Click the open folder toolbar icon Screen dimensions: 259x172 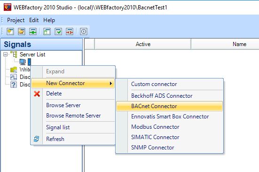pyautogui.click(x=22, y=31)
